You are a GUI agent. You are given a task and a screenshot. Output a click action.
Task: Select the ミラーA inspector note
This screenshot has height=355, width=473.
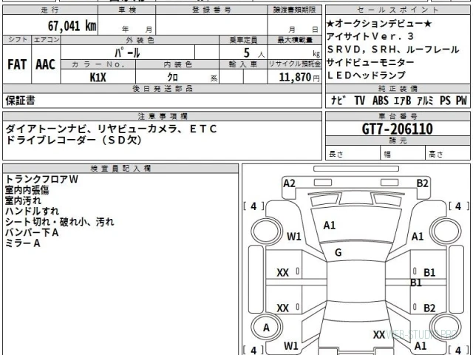(x=23, y=243)
